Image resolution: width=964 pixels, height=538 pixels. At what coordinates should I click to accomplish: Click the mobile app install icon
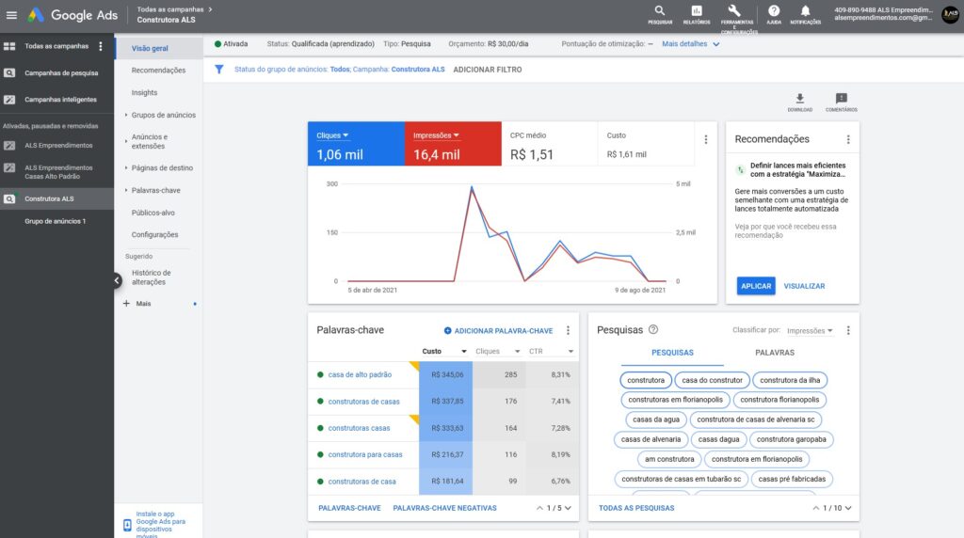[127, 525]
